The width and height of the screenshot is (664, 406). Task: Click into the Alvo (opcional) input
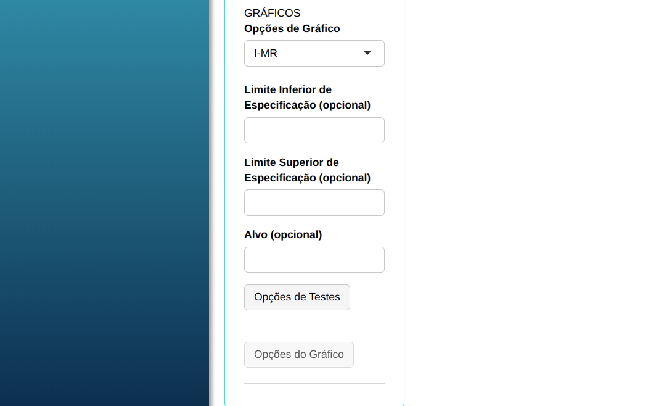click(x=314, y=260)
